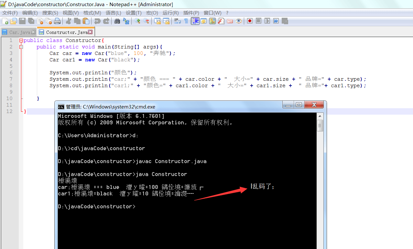
Task: Toggle synchronize vertical scrolling icon
Action: pyautogui.click(x=158, y=21)
